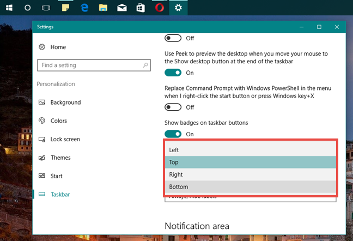Screen dimensions: 353x241
Task: Open File Explorer from taskbar
Action: tap(103, 8)
